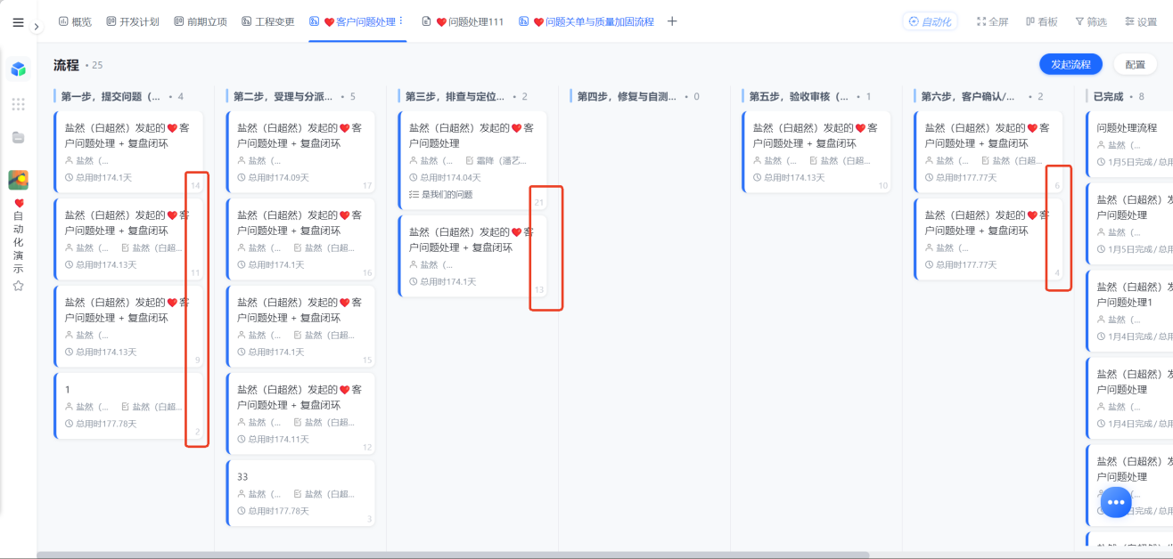Click the horizontal scrollbar at the bottom

[453, 555]
